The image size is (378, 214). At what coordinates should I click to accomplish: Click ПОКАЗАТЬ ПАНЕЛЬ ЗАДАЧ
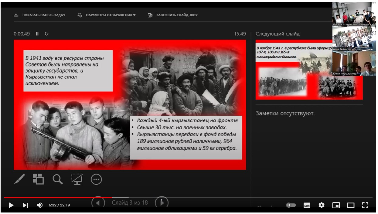(40, 15)
